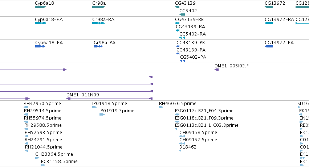Select the 318462 feature arrow

pyautogui.click(x=180, y=151)
